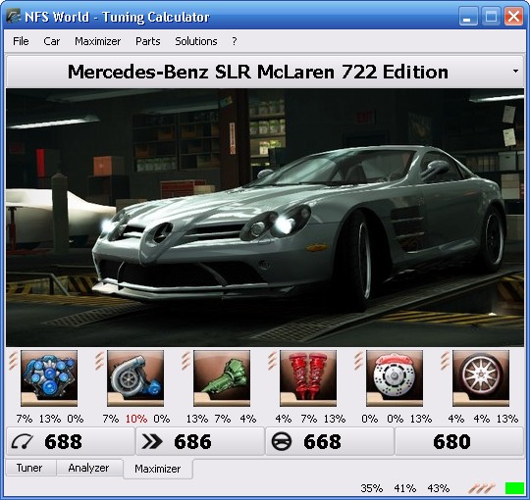
Task: Click the star rating stripes beside engine
Action: click(x=13, y=361)
